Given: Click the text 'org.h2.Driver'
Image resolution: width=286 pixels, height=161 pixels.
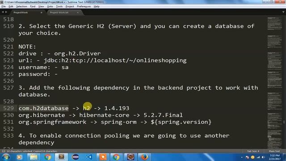Looking at the screenshot, I should tap(77, 54).
